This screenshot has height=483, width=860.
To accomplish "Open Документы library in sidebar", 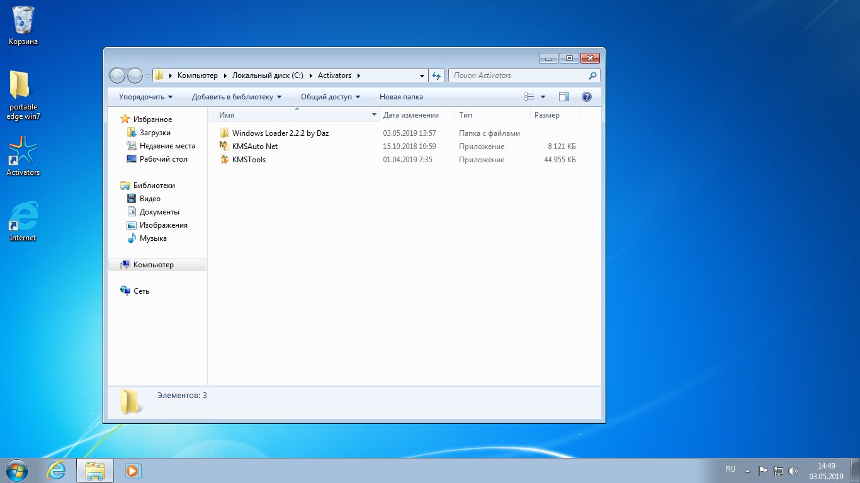I will click(159, 212).
